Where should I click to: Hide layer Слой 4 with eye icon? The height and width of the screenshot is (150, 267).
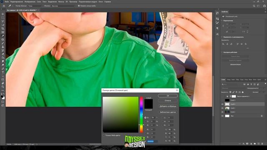tap(222, 104)
